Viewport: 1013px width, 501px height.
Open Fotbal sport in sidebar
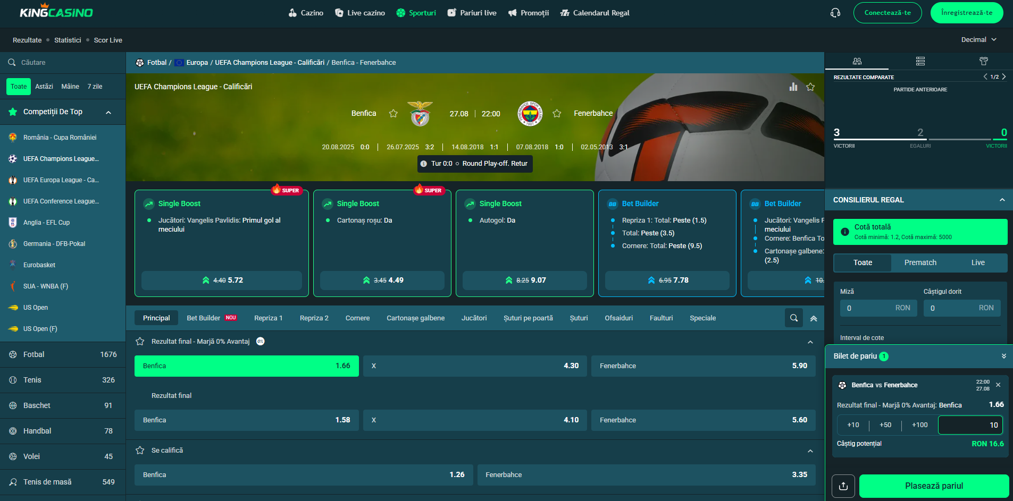(63, 354)
